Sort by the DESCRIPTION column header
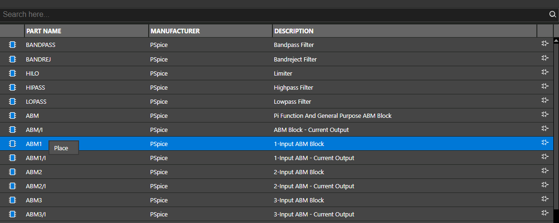 (x=405, y=31)
